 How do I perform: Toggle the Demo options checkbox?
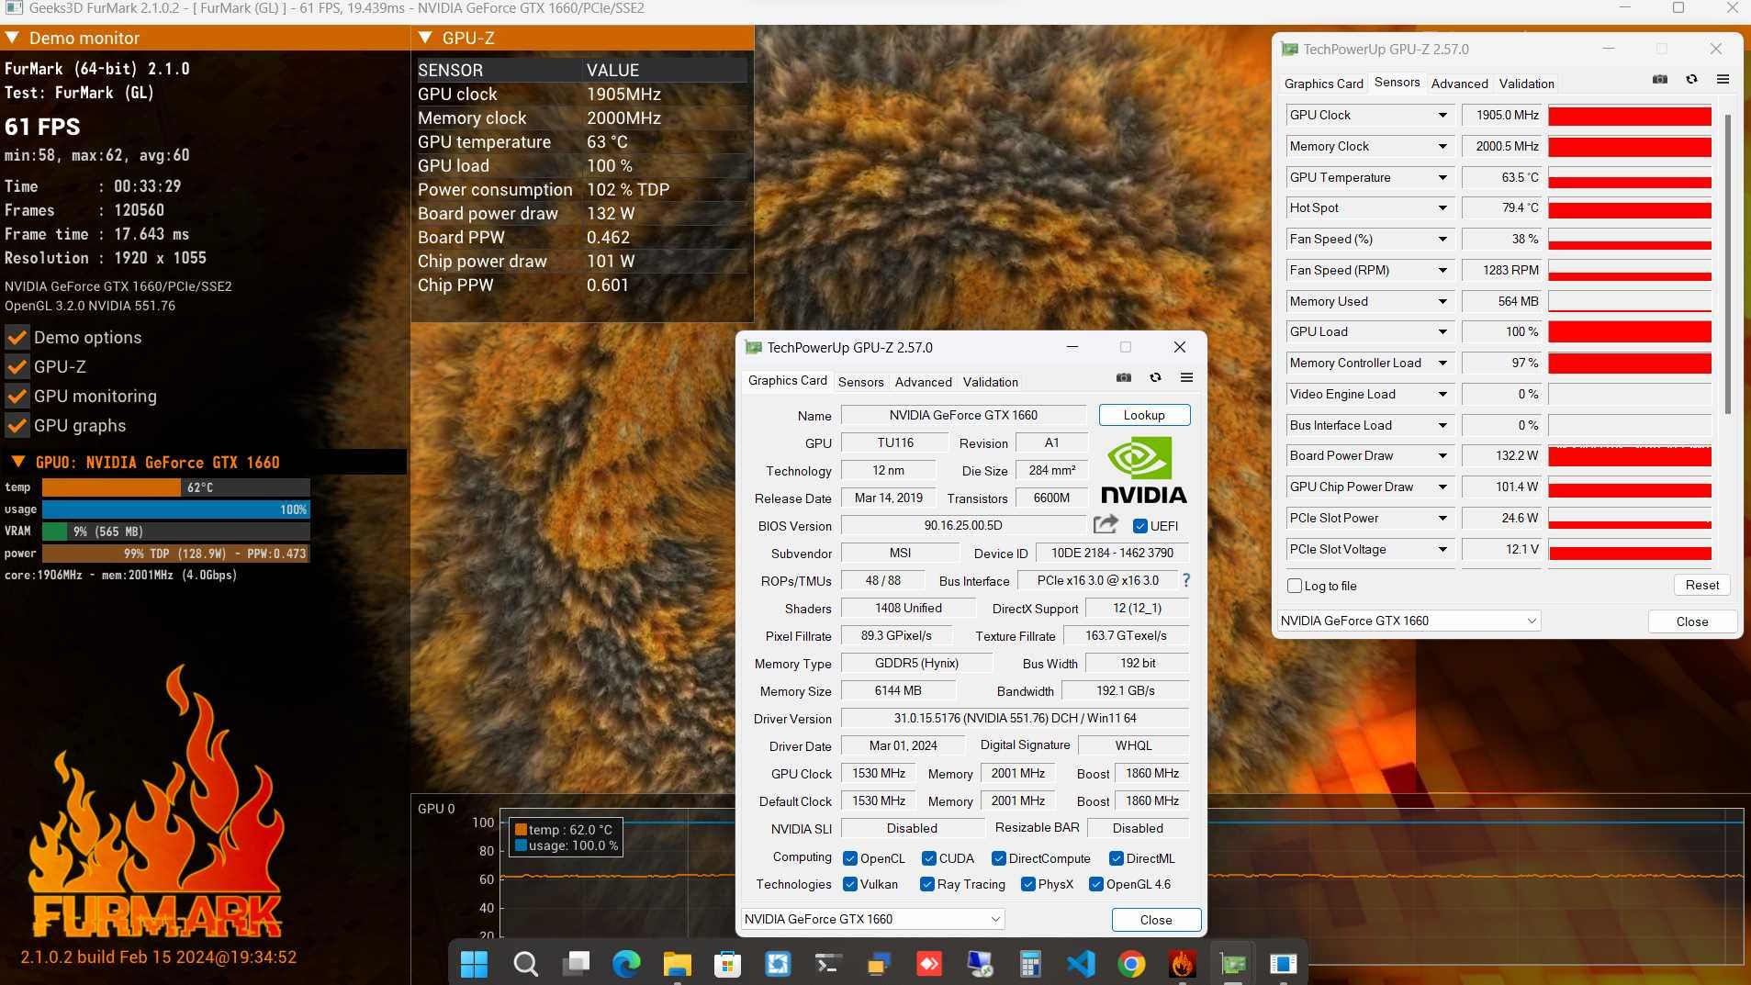(17, 338)
